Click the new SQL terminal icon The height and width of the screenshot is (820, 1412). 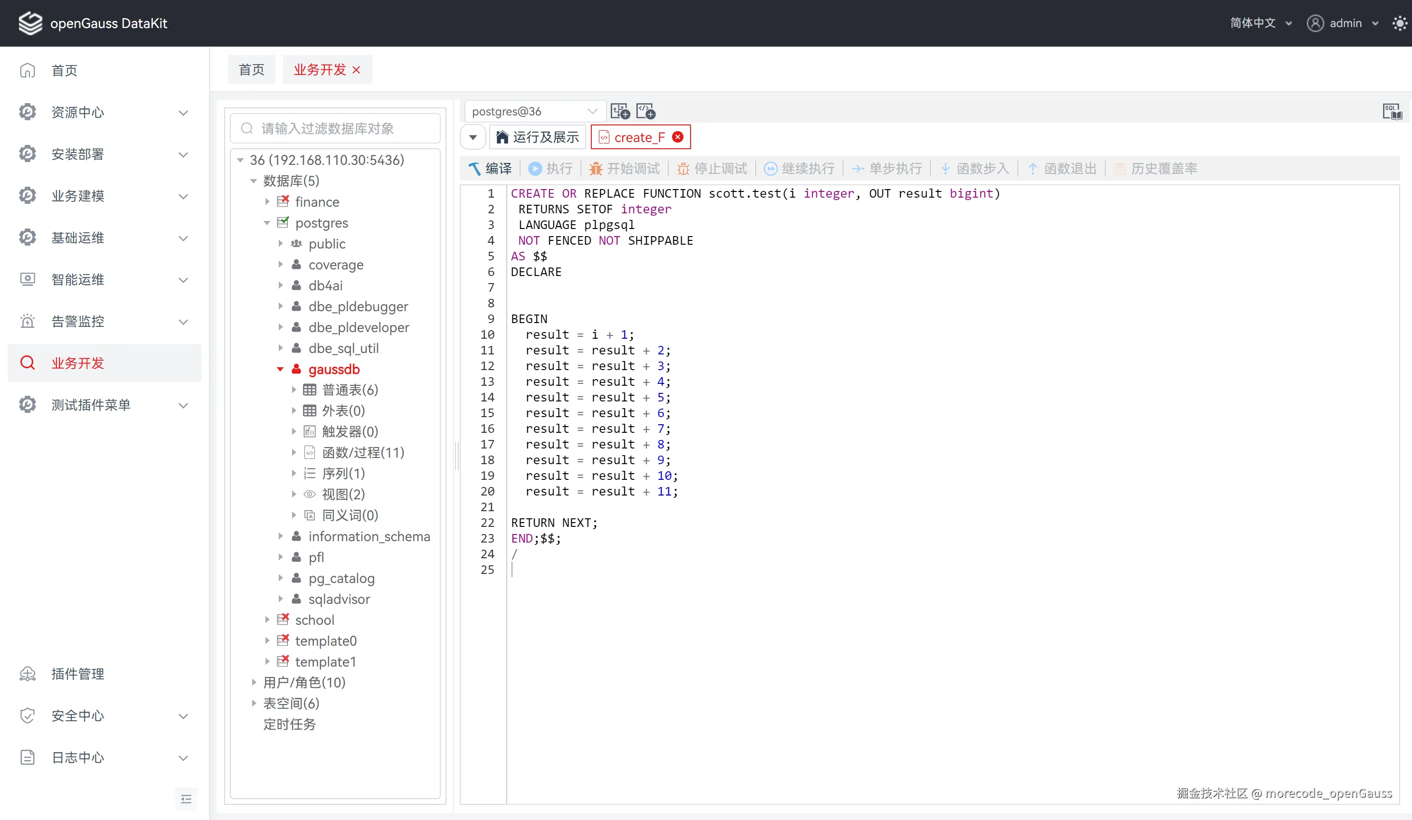tap(620, 112)
